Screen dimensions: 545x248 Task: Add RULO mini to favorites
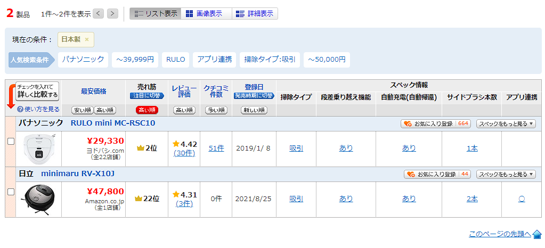coord(436,123)
